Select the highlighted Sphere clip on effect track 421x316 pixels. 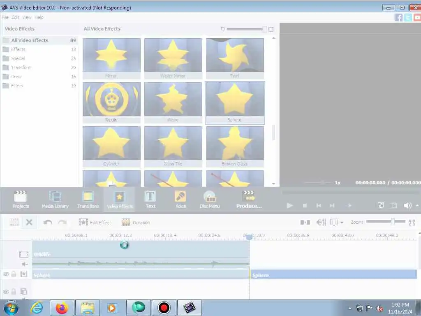click(x=333, y=274)
